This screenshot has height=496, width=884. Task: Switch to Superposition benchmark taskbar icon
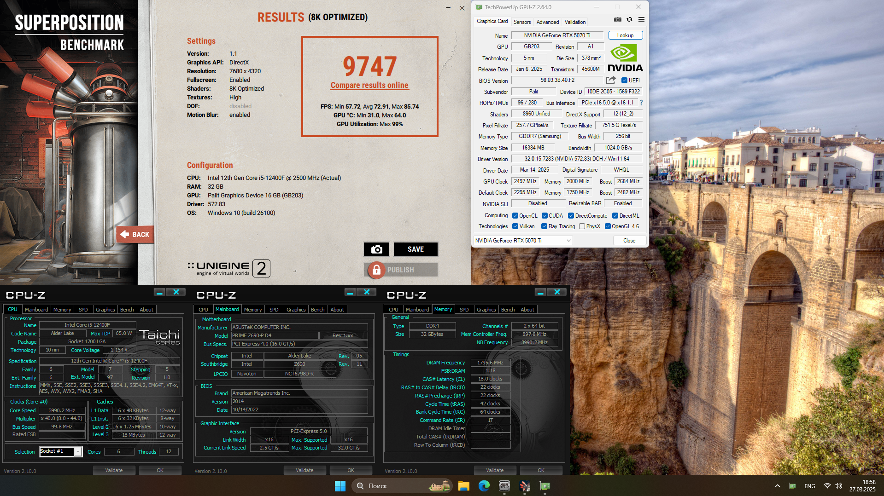point(524,486)
